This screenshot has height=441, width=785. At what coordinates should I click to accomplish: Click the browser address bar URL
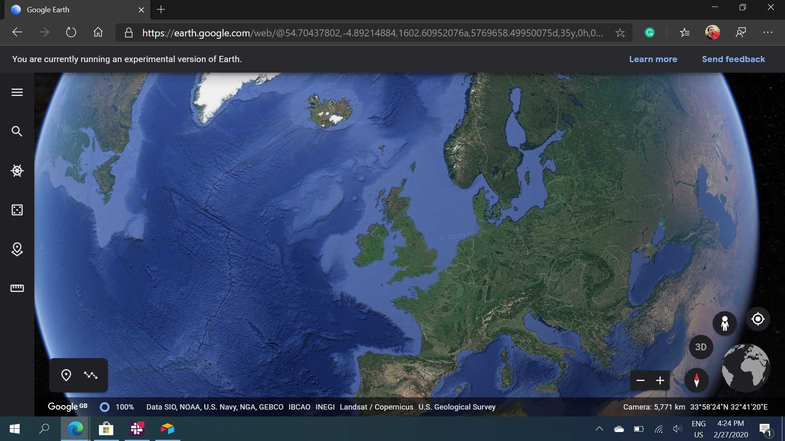(x=372, y=33)
